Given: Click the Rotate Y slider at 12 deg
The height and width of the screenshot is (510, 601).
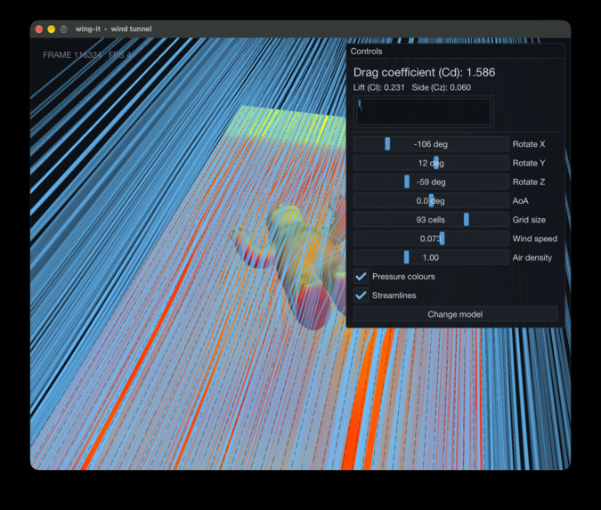Looking at the screenshot, I should click(431, 163).
